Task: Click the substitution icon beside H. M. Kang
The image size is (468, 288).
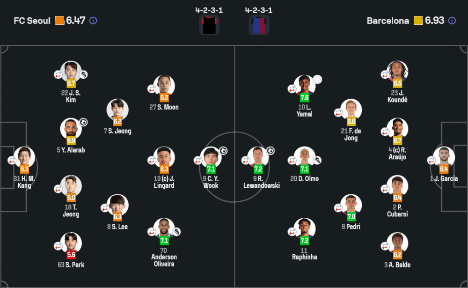Action: [12, 160]
